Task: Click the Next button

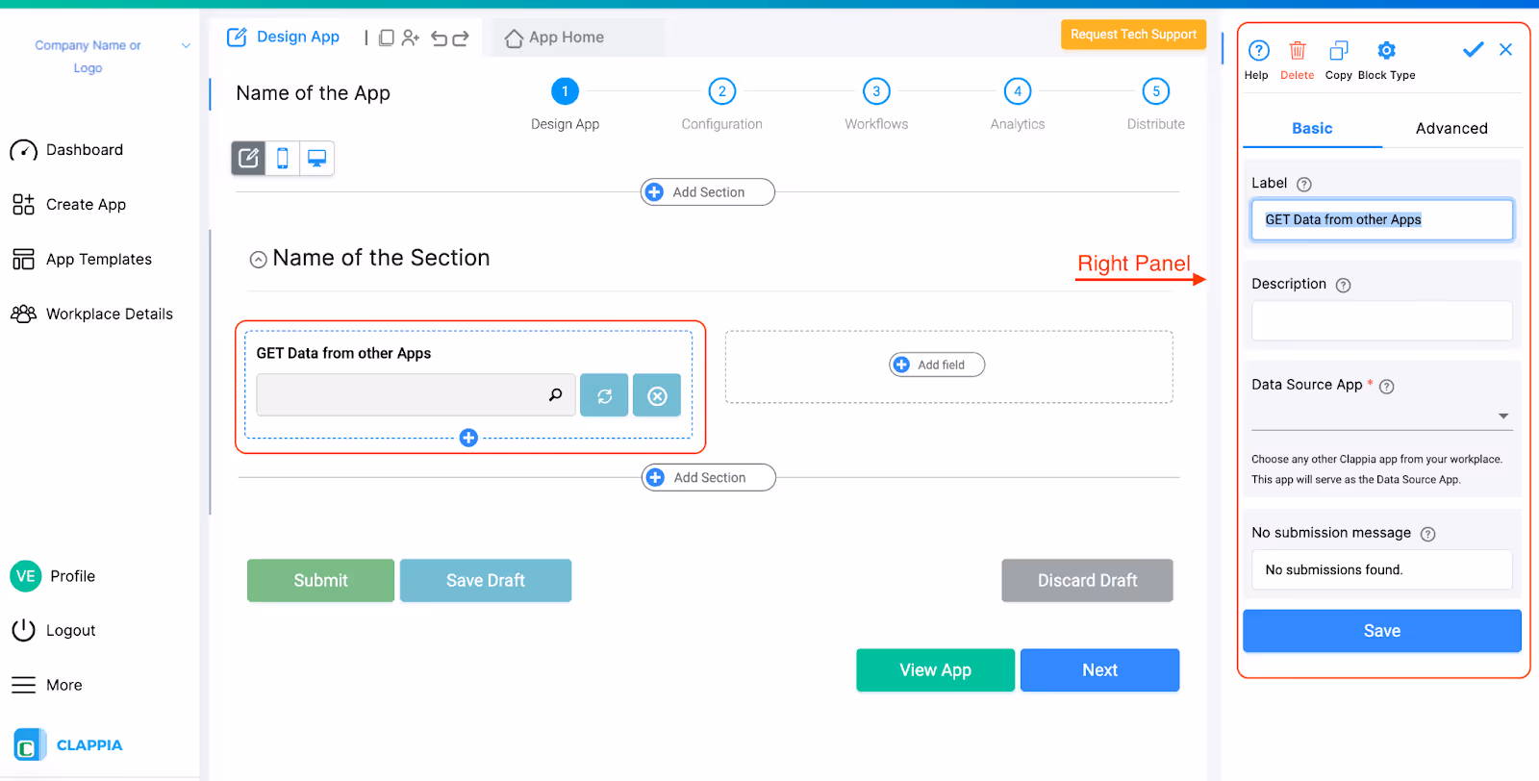Action: (1099, 670)
